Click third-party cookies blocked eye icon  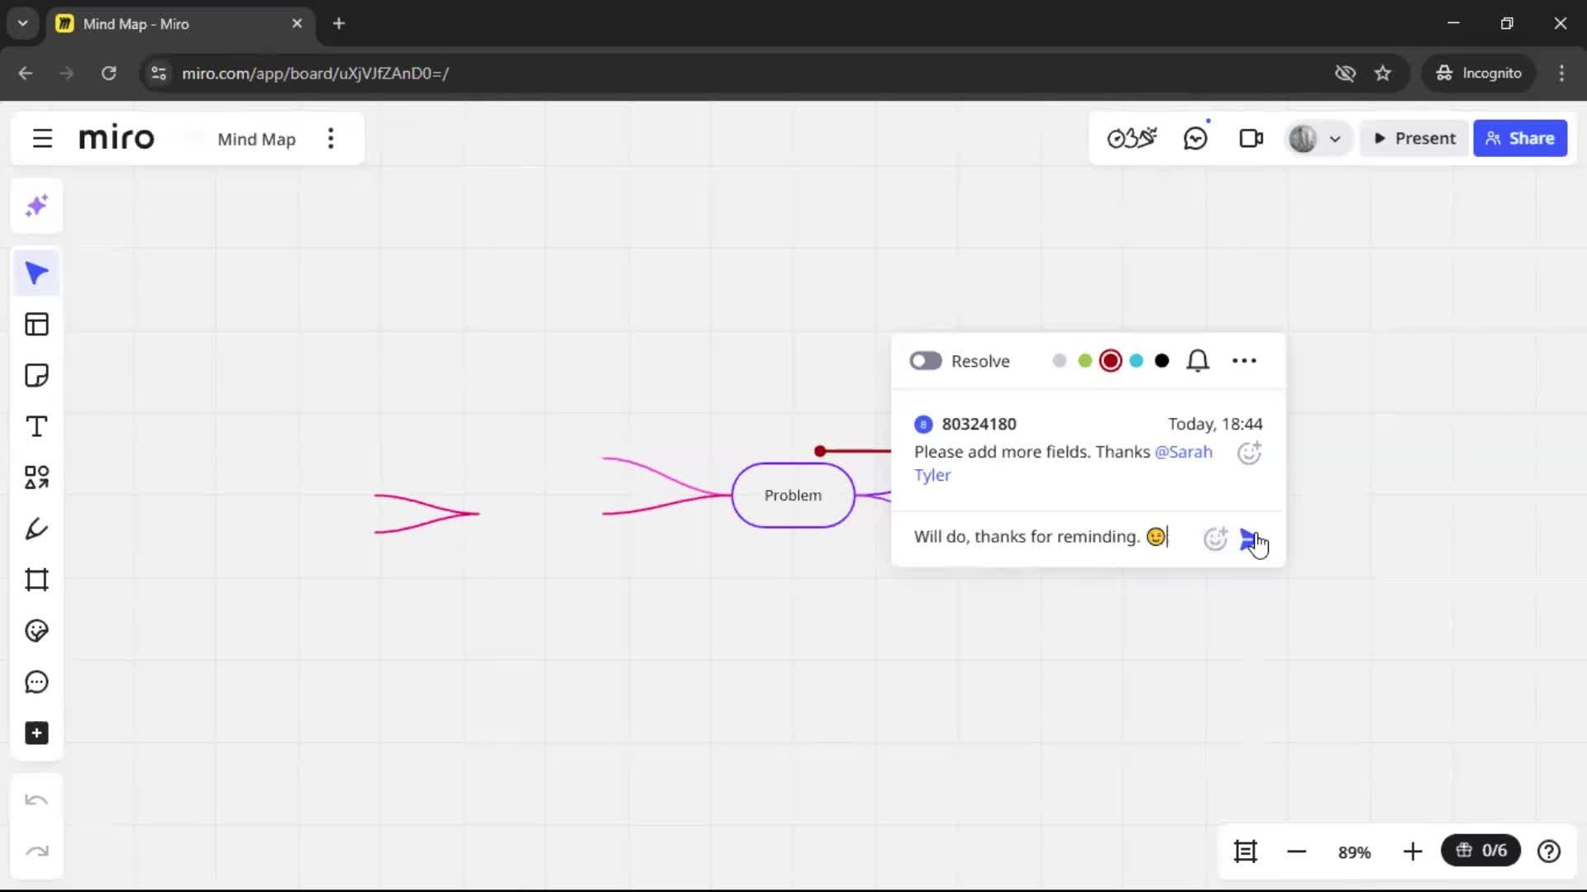1345,74
